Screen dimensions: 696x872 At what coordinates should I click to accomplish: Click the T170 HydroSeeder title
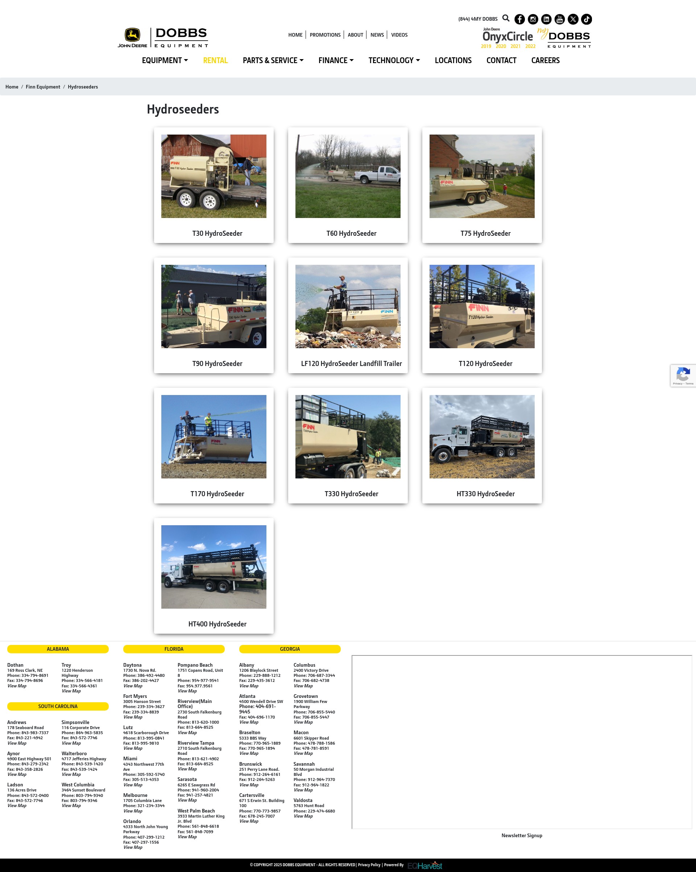click(x=217, y=494)
